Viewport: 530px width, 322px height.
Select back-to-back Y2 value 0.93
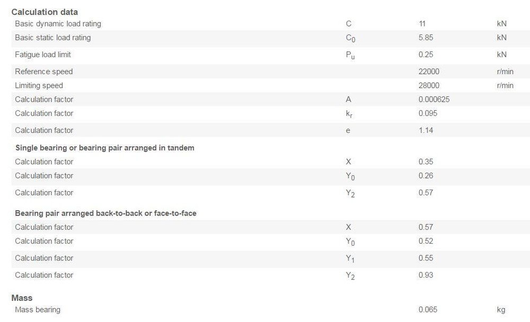(426, 275)
